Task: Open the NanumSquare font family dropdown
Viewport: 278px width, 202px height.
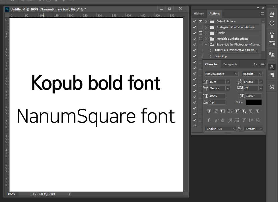Action: click(236, 74)
